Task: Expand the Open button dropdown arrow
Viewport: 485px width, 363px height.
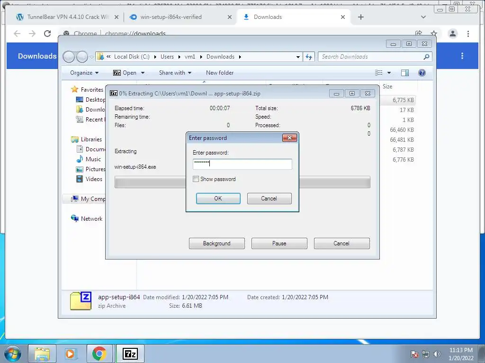Action: pos(143,73)
